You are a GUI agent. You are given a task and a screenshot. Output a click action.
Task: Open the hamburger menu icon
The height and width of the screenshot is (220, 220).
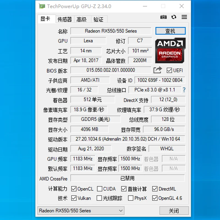point(184,17)
